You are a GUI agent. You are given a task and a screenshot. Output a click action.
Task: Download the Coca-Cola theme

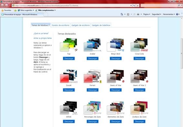coord(139,59)
